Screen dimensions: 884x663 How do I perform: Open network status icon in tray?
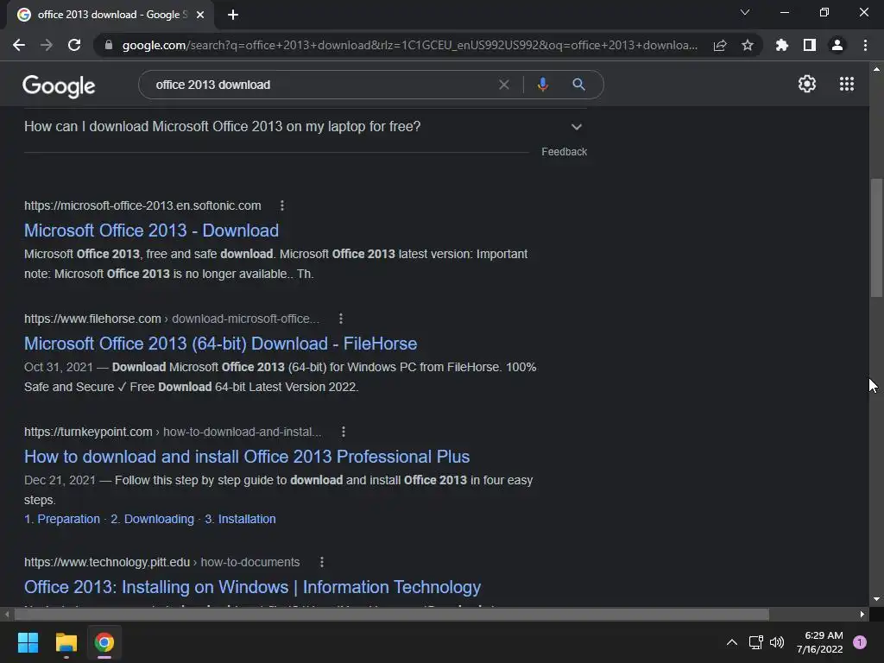click(755, 642)
